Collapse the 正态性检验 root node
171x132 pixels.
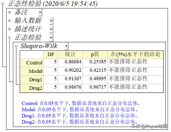click(3, 4)
